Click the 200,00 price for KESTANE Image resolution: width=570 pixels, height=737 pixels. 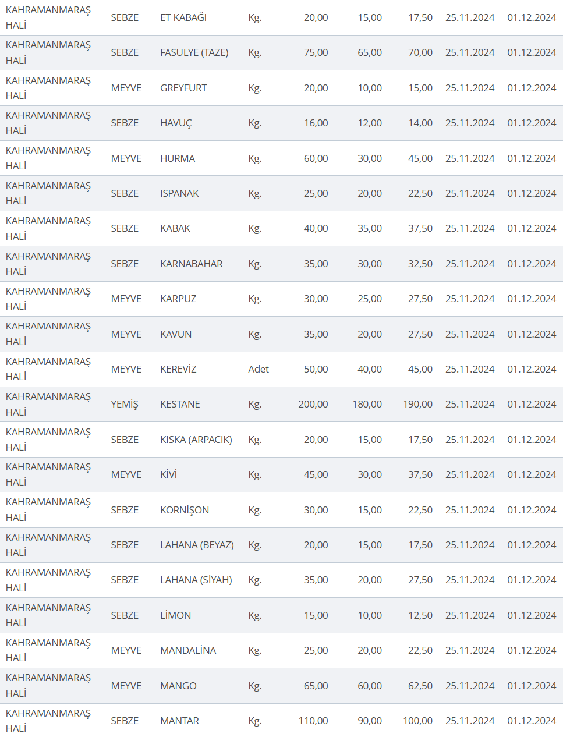(313, 404)
